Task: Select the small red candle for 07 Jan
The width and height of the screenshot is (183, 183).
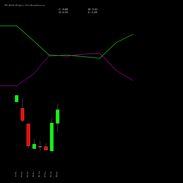Action: coord(46,148)
